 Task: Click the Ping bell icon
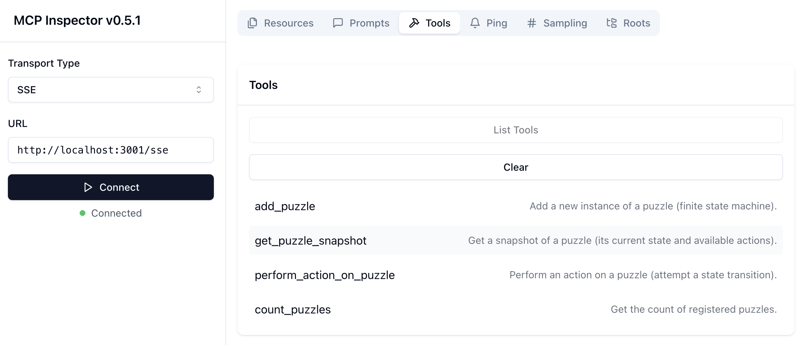tap(475, 23)
